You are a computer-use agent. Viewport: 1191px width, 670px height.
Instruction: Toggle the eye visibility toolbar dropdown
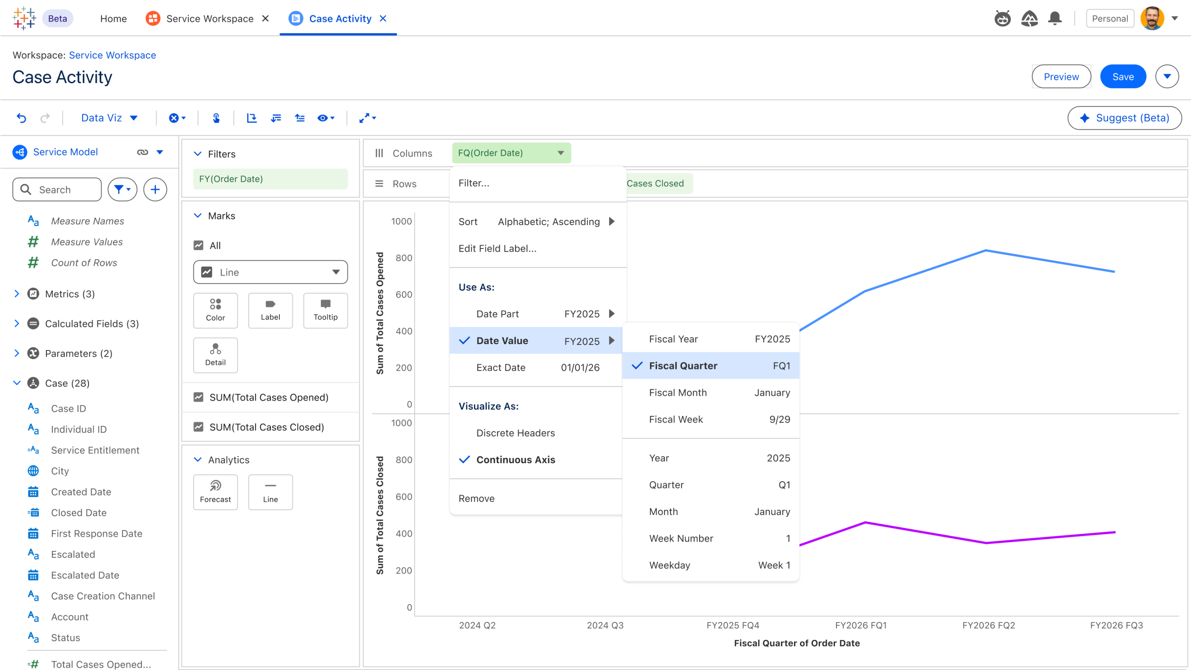(326, 118)
